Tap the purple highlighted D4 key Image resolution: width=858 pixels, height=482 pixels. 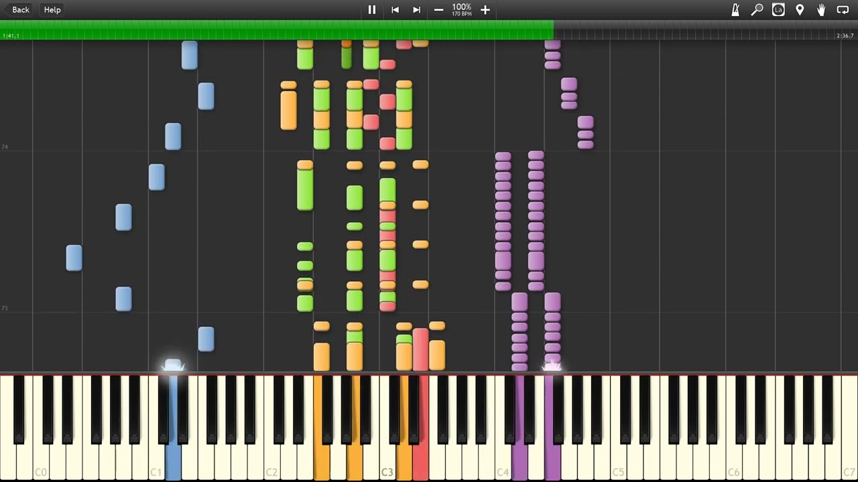tap(519, 462)
